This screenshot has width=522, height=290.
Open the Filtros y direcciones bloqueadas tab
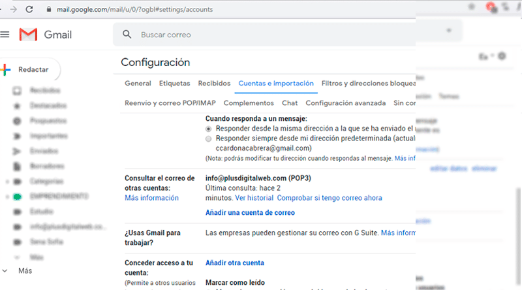coord(368,84)
